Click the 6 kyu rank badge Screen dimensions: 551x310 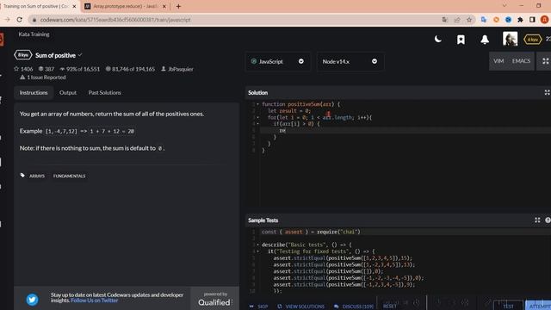[x=532, y=40]
